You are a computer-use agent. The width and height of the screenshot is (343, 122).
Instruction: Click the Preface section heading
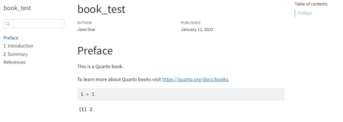point(95,50)
